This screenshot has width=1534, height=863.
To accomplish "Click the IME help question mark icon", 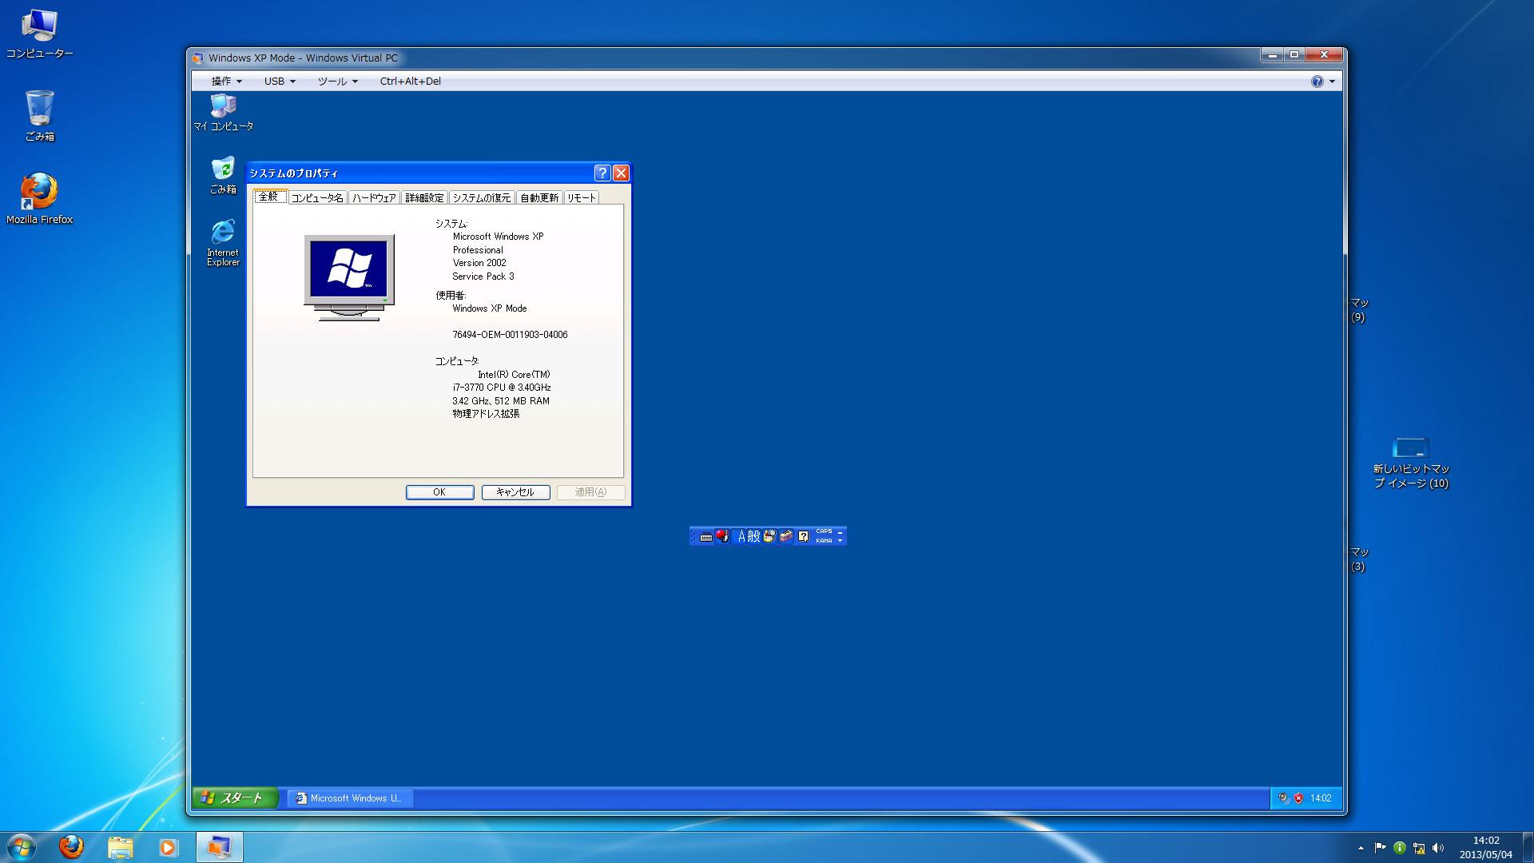I will [803, 537].
